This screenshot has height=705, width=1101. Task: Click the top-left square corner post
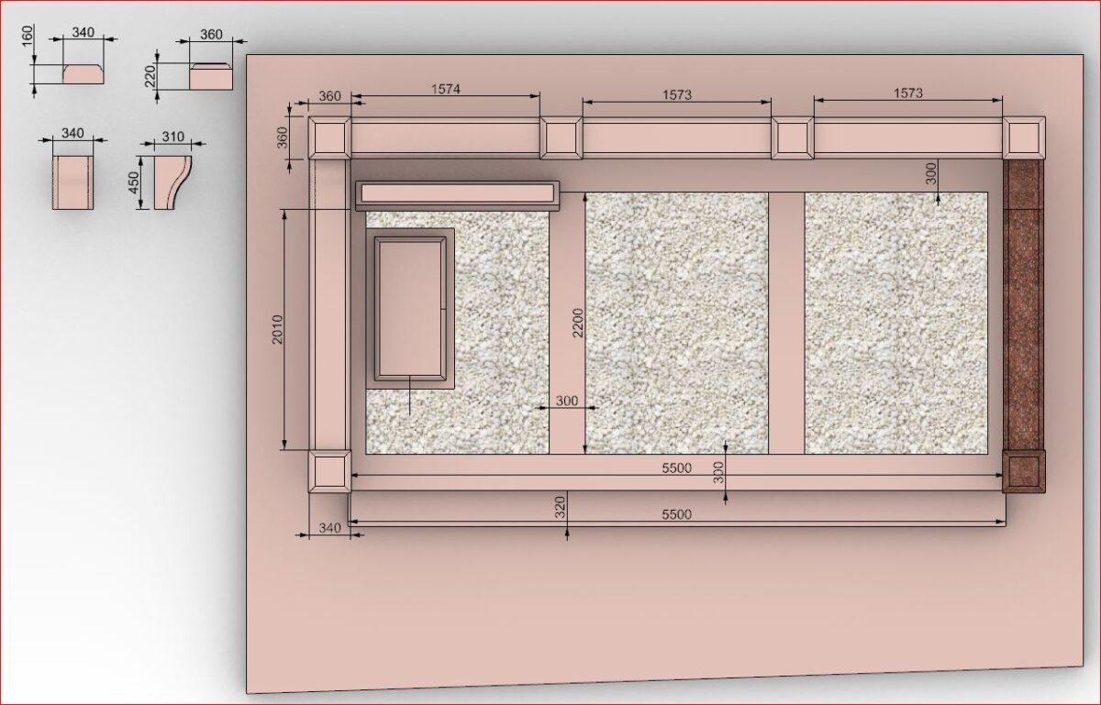tap(328, 138)
